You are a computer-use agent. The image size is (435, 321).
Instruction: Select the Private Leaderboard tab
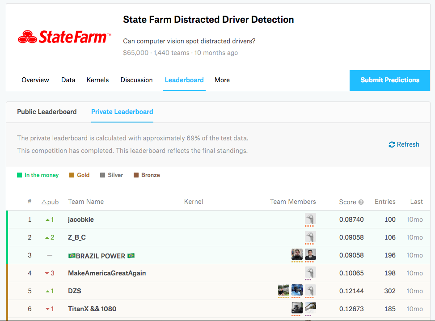click(x=122, y=112)
